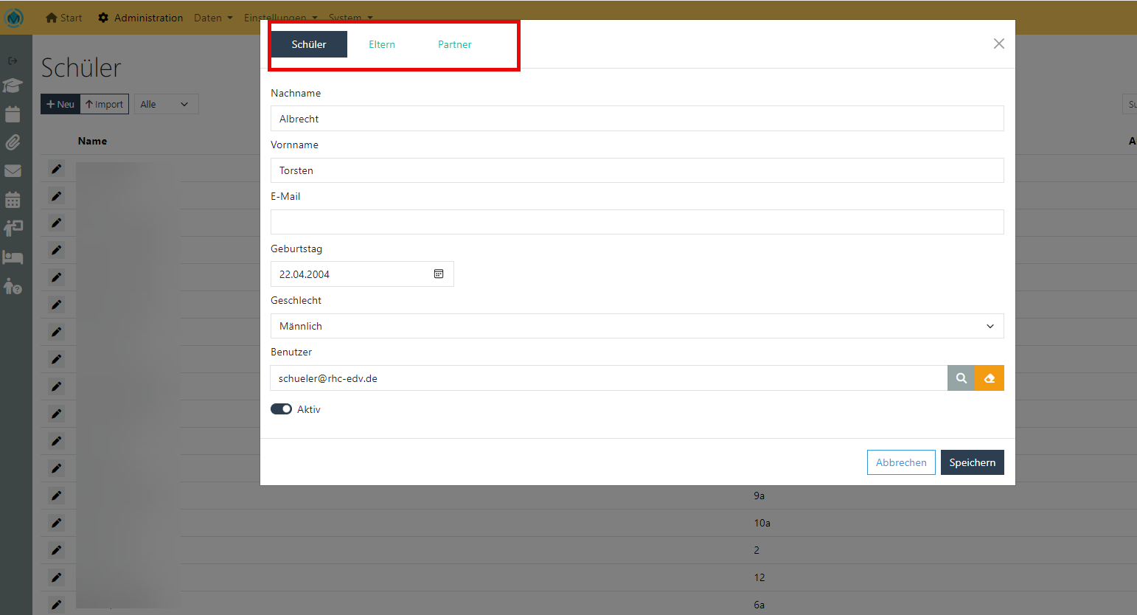Click the round M application logo
Image resolution: width=1137 pixels, height=615 pixels.
click(x=13, y=17)
